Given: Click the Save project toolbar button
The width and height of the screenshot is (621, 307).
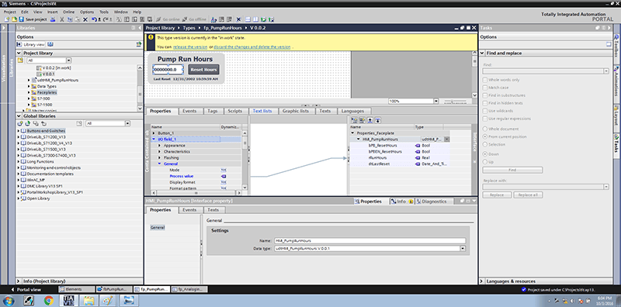Looking at the screenshot, I should pos(33,19).
